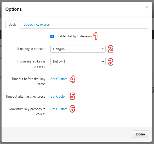Uncheck the Enable Dial by Extension checkbox
154x144 pixels.
pos(52,36)
